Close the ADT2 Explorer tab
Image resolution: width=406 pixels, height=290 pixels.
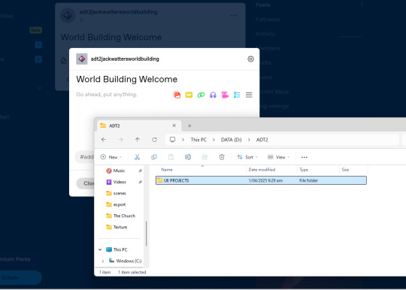174,125
